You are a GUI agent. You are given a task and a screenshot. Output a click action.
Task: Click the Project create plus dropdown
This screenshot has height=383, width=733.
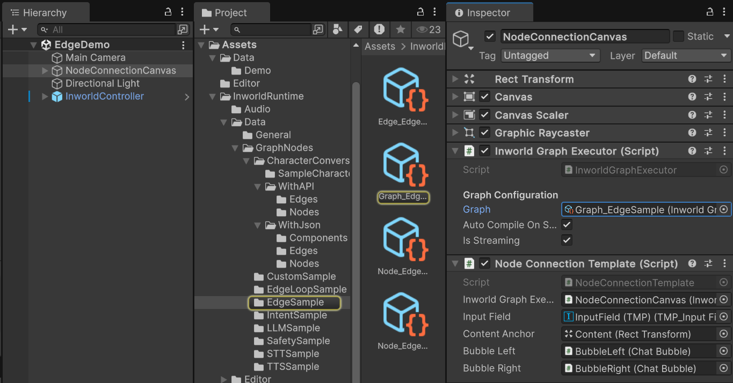(x=209, y=30)
